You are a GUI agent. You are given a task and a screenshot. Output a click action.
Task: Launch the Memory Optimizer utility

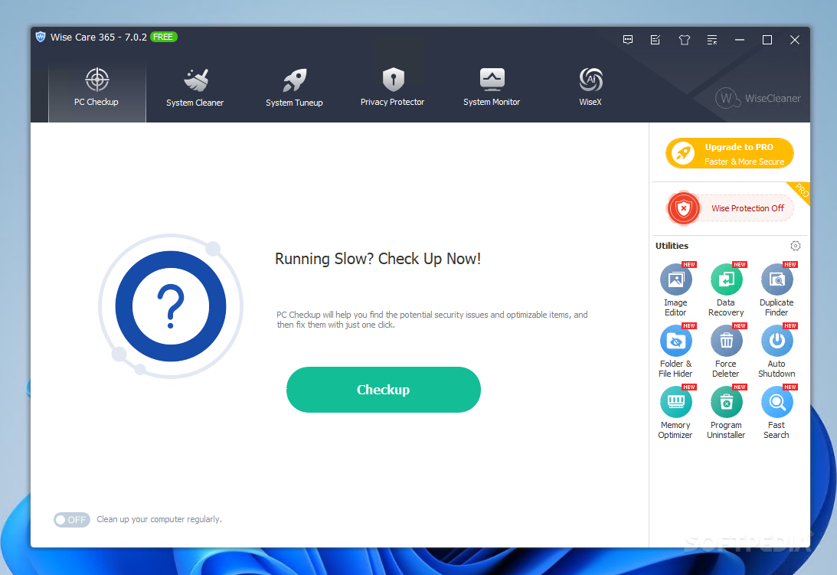[x=675, y=413]
